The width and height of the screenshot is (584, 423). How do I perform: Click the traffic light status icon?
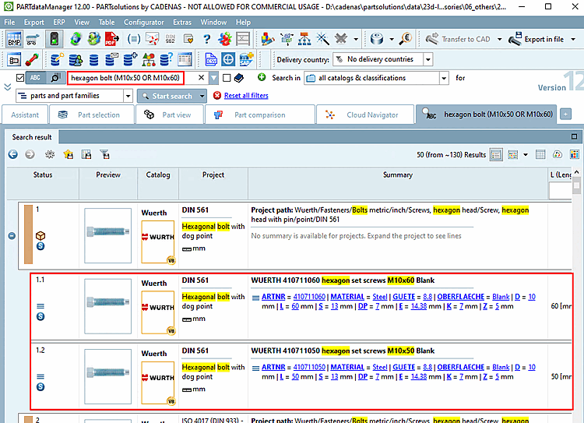click(54, 39)
